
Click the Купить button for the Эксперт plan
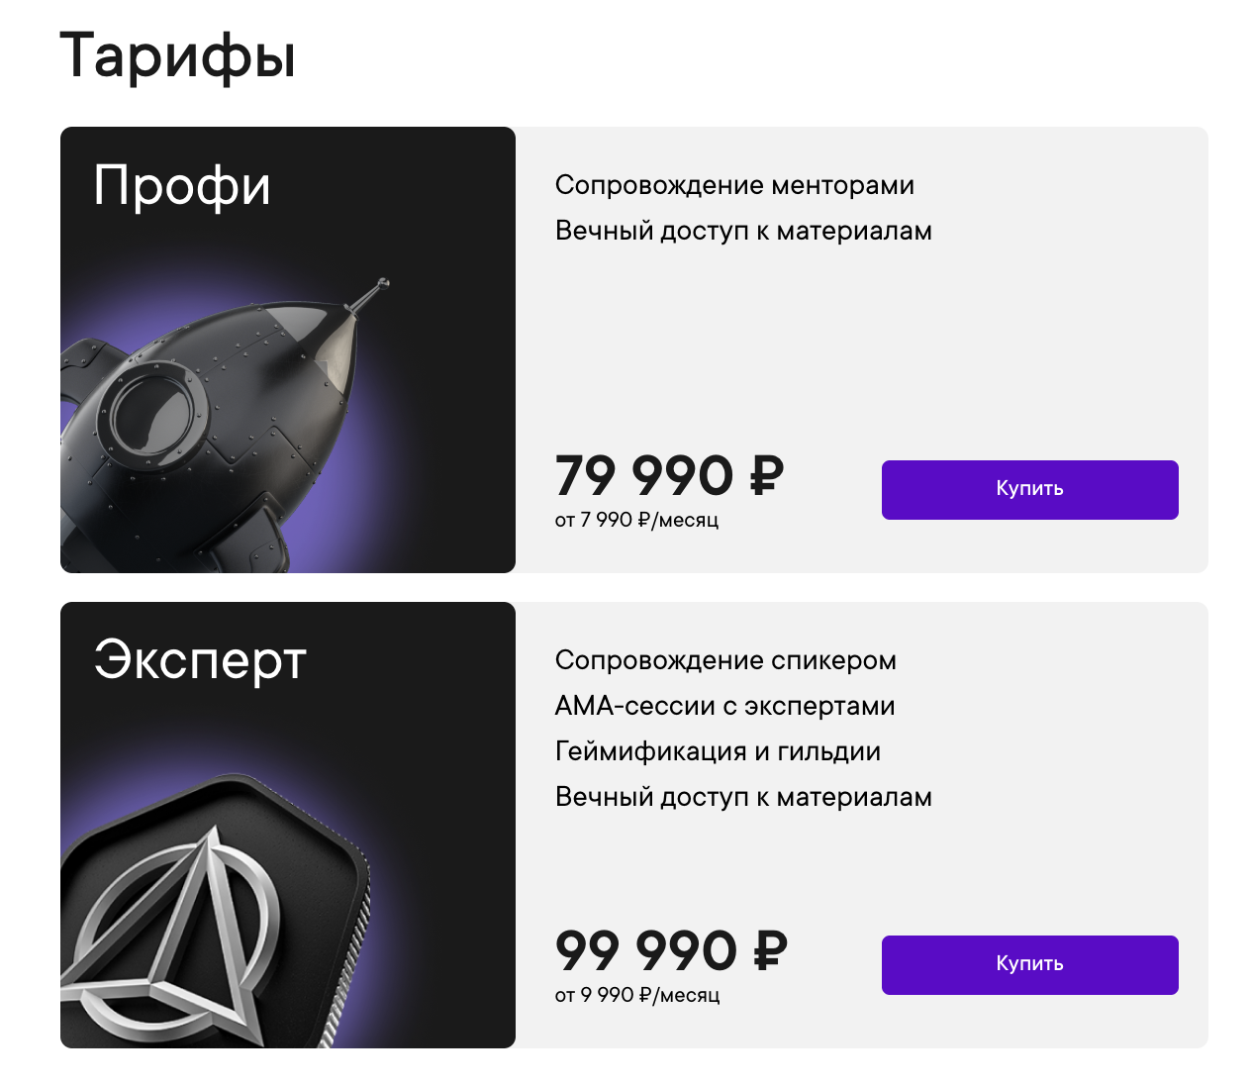point(1029,964)
